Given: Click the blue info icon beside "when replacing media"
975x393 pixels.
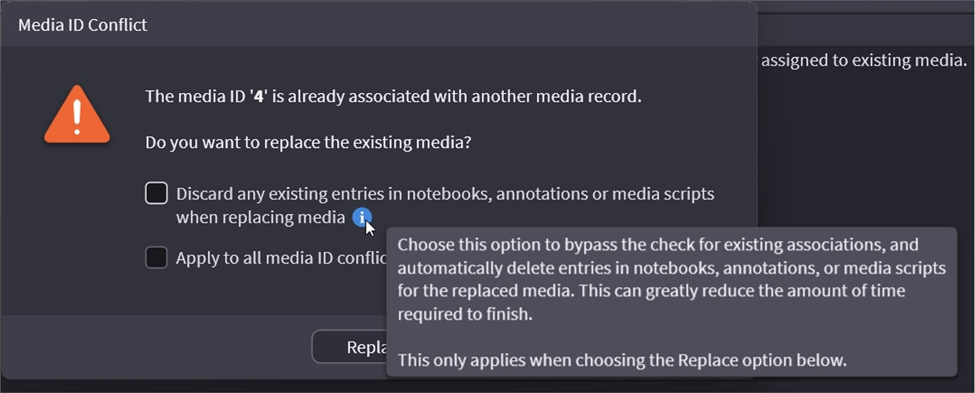Looking at the screenshot, I should (x=361, y=217).
